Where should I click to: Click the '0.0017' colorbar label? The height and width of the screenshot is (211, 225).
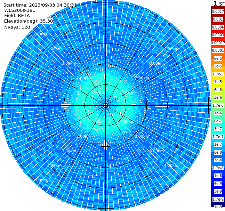click(x=218, y=11)
